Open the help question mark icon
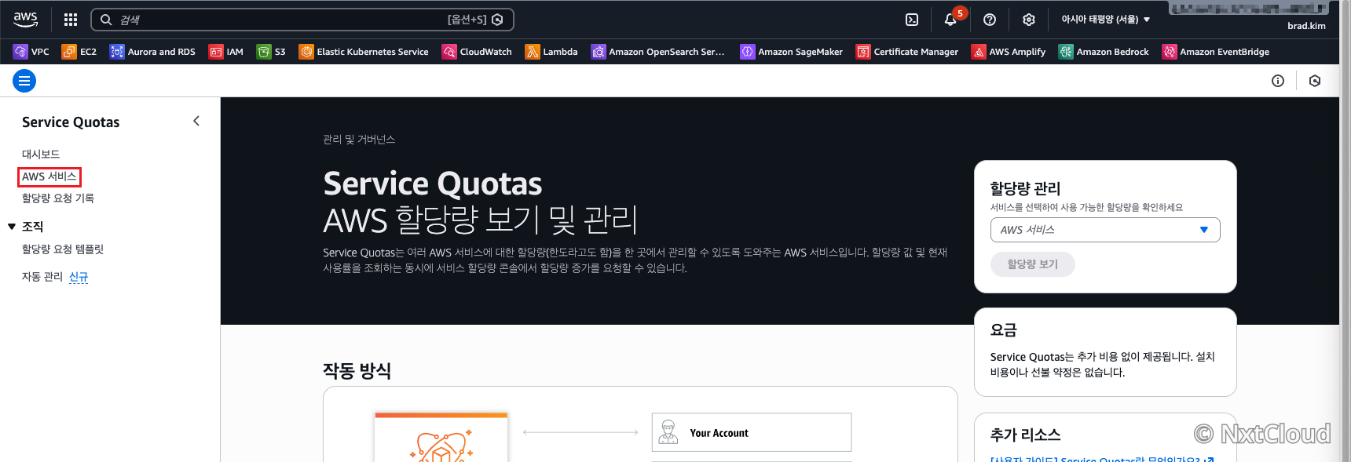Screen dimensions: 1351x462 pyautogui.click(x=990, y=20)
